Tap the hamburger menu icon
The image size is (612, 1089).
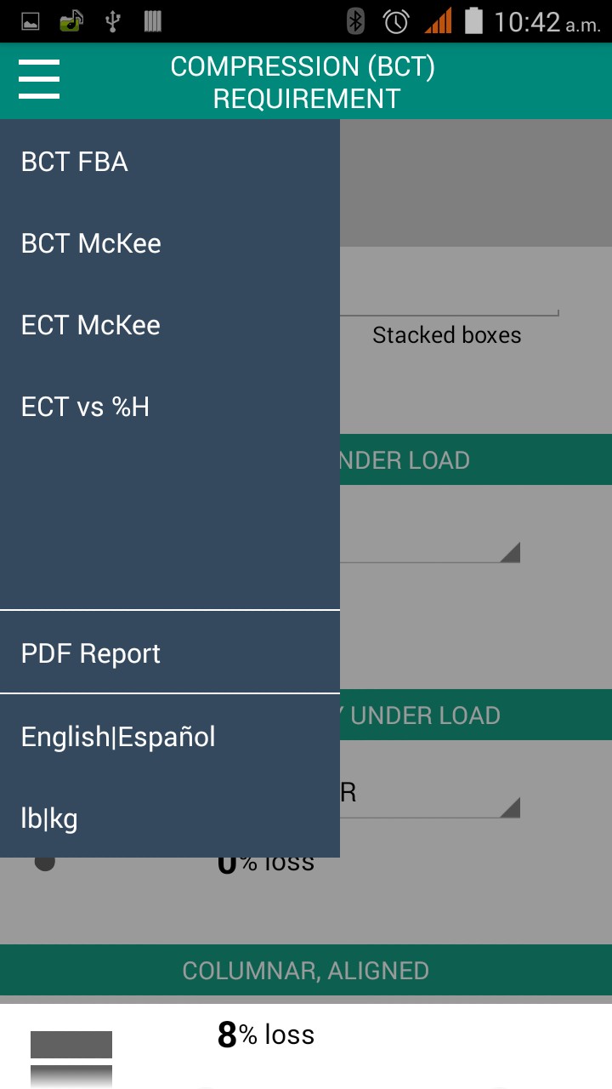39,79
